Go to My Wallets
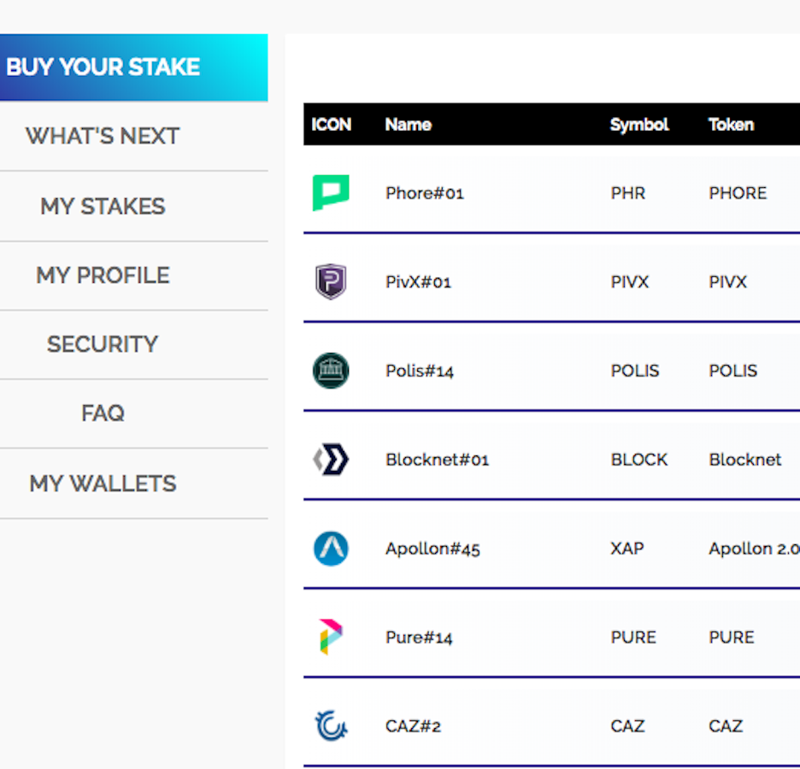The height and width of the screenshot is (769, 800). coord(103,484)
